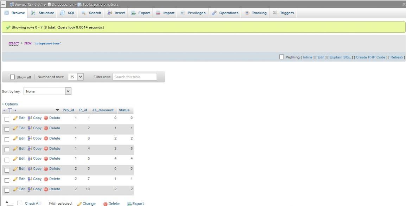Select checkbox for row with P_id 2
The height and width of the screenshot is (206, 406).
[7, 129]
